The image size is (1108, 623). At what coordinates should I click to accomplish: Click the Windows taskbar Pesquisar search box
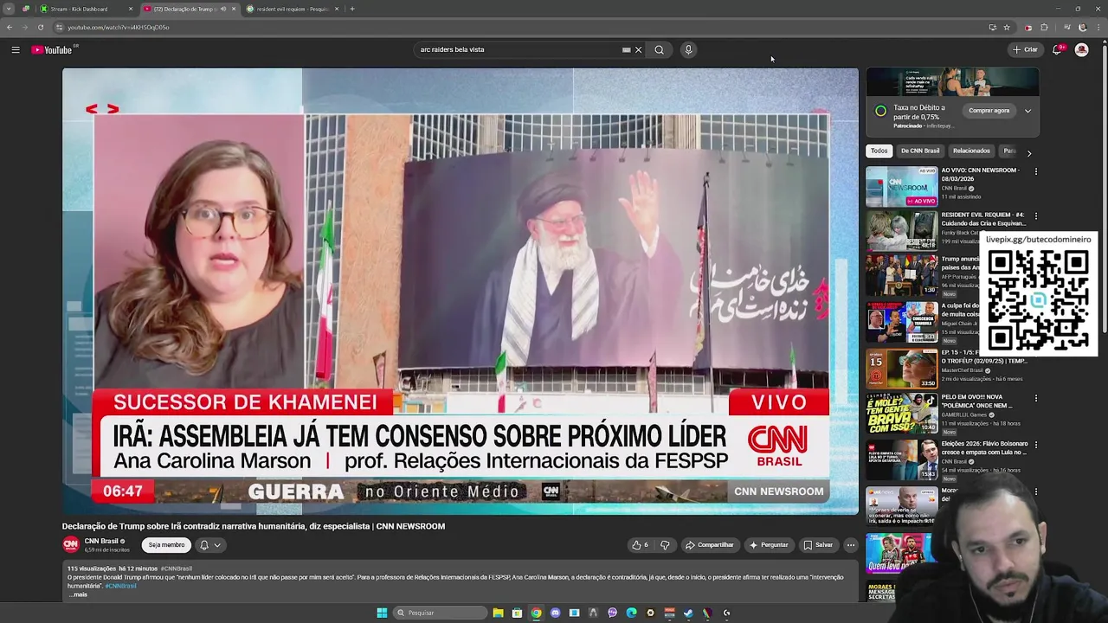pos(441,613)
